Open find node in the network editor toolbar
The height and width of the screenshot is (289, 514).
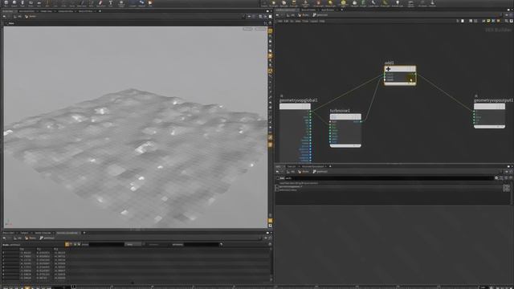(507, 21)
